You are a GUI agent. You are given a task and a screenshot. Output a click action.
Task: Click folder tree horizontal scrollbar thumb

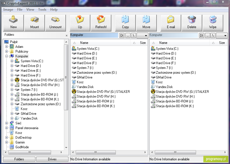click(x=30, y=152)
